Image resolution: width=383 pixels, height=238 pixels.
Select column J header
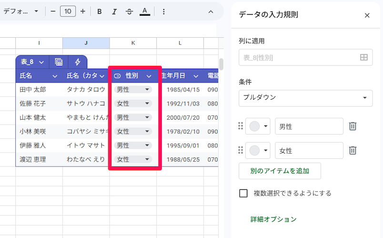point(86,43)
